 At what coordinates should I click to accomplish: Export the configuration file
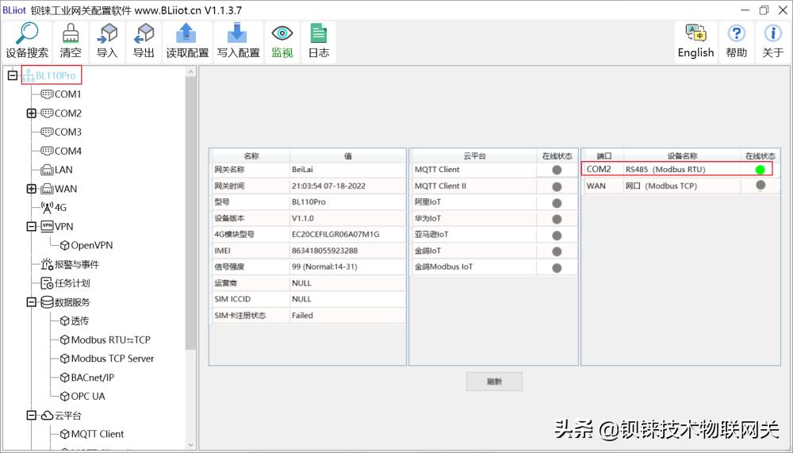(x=144, y=42)
